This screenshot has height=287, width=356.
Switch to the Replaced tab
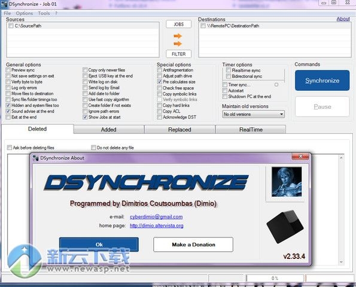pos(179,130)
